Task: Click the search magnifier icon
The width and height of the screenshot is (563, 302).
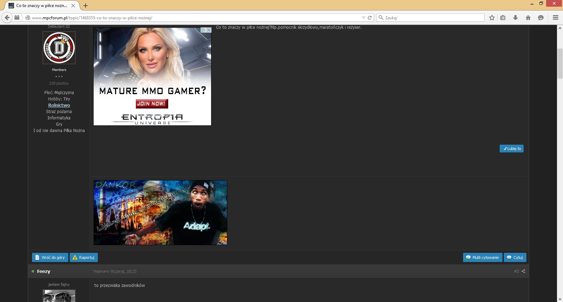Action: 381,18
